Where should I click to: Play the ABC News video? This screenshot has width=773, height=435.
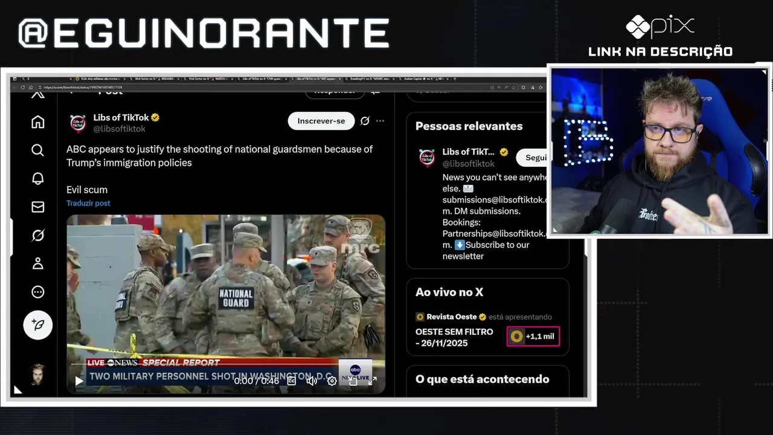(x=79, y=381)
